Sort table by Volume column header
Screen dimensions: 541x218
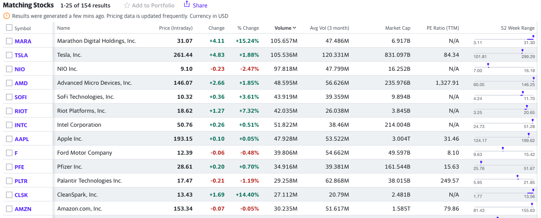click(283, 28)
